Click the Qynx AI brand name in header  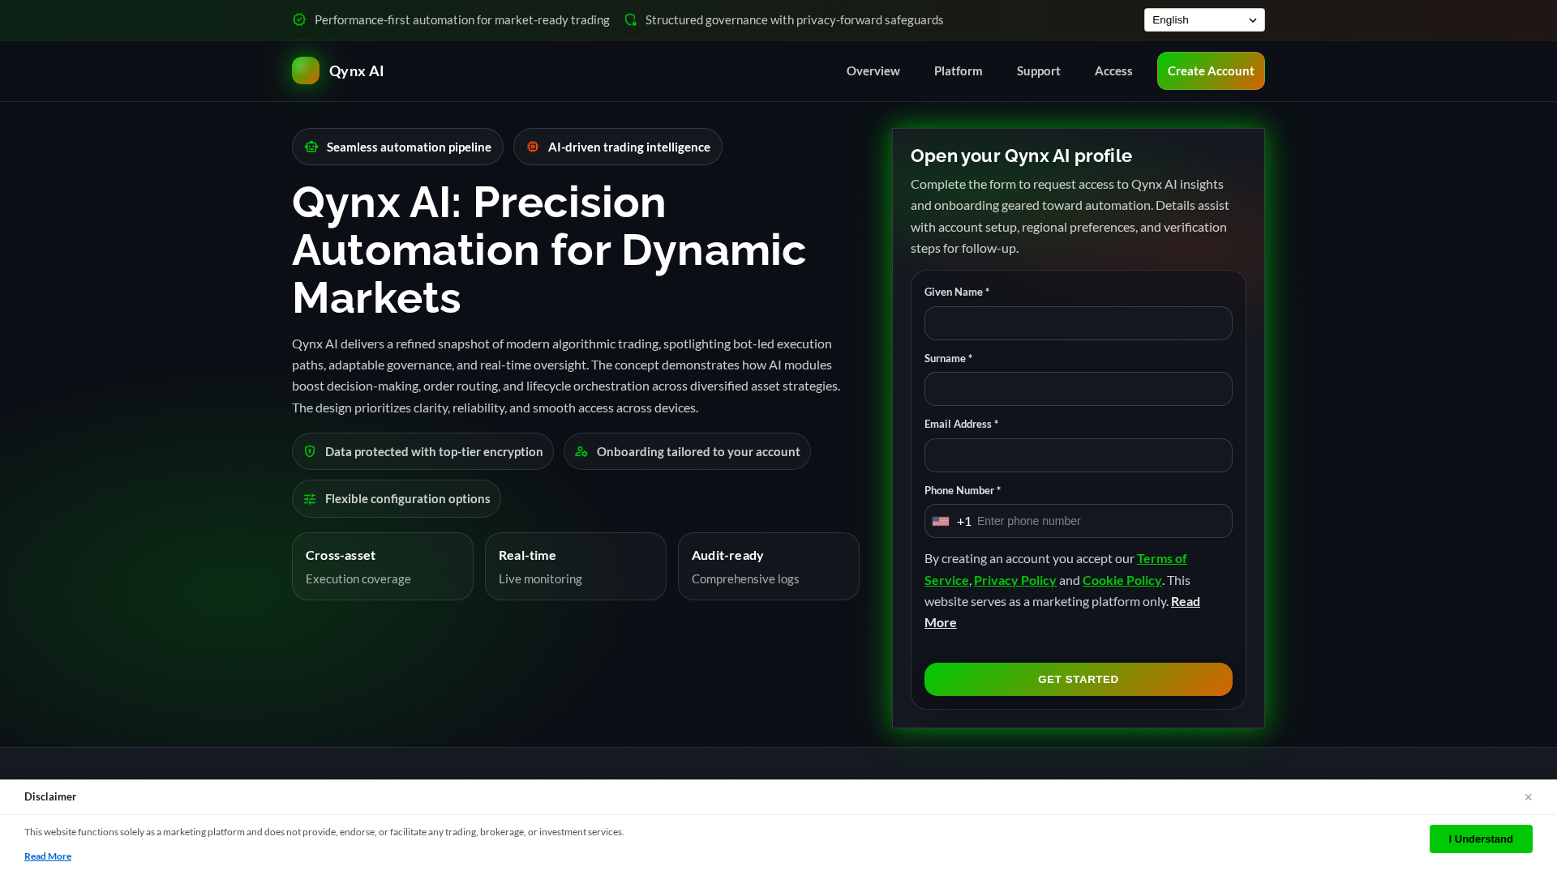357,70
